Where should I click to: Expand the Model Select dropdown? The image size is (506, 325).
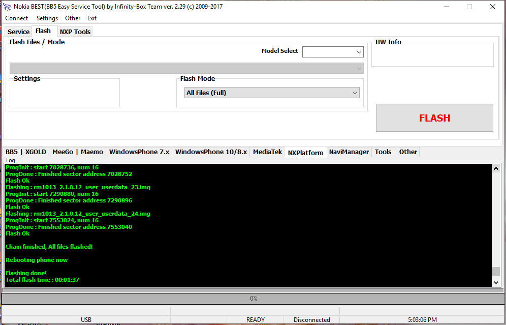[x=333, y=52]
